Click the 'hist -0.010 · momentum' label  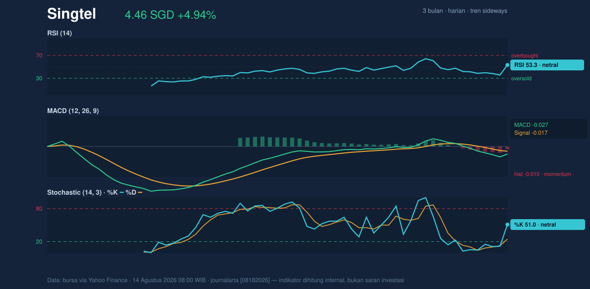[544, 174]
